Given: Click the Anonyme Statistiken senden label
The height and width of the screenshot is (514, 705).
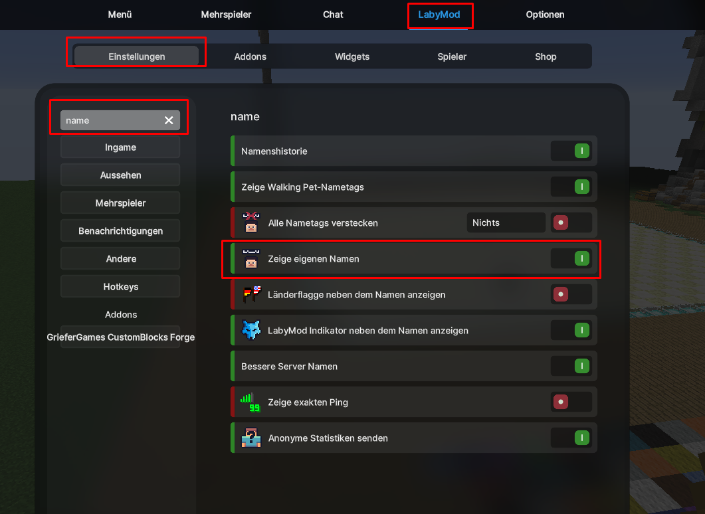Looking at the screenshot, I should tap(328, 438).
